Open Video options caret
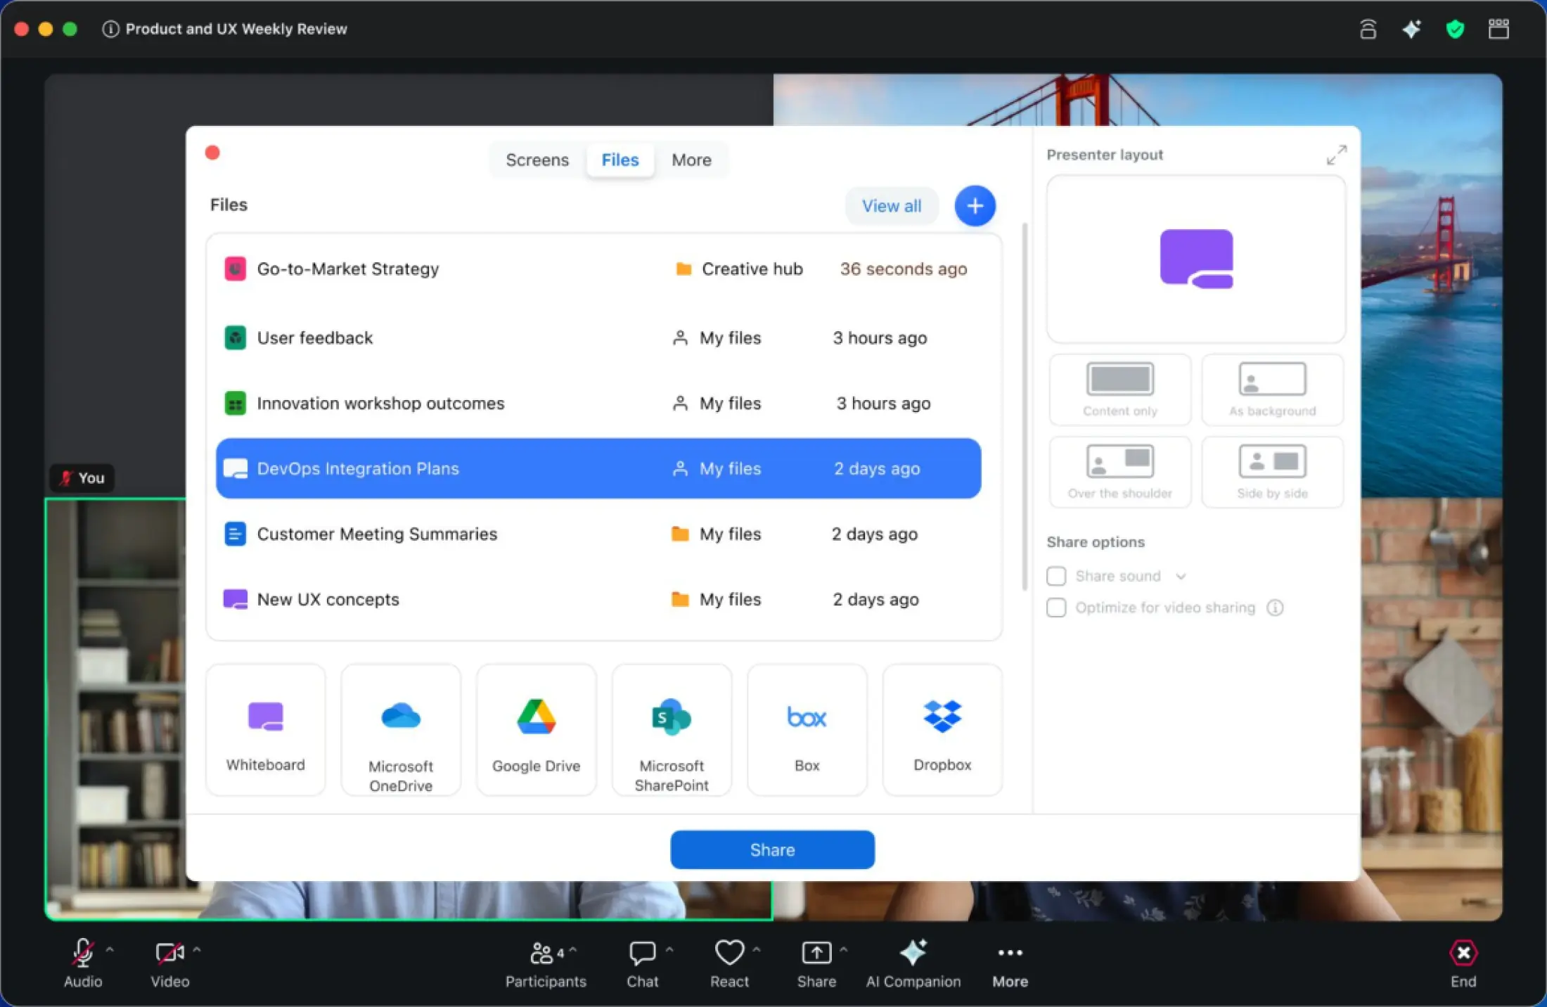The width and height of the screenshot is (1547, 1007). pos(197,949)
